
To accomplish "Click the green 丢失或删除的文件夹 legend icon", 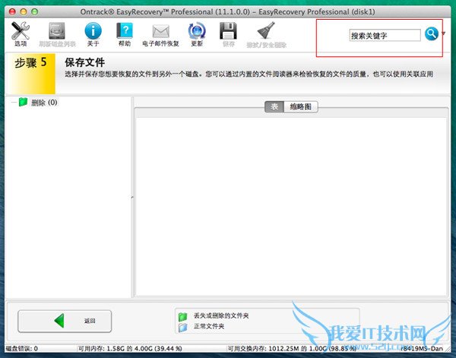I will click(182, 316).
